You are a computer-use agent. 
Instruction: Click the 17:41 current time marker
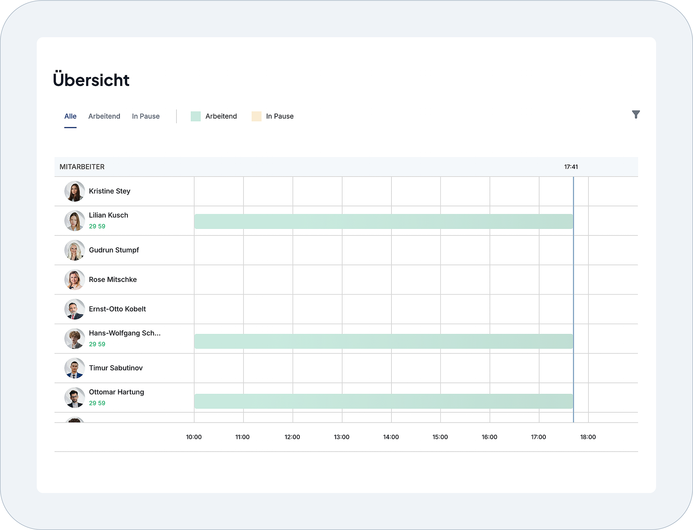tap(571, 167)
